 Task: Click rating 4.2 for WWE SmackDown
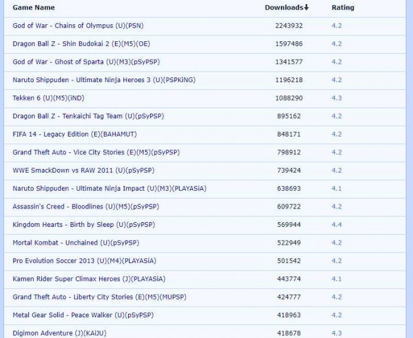[x=337, y=170]
